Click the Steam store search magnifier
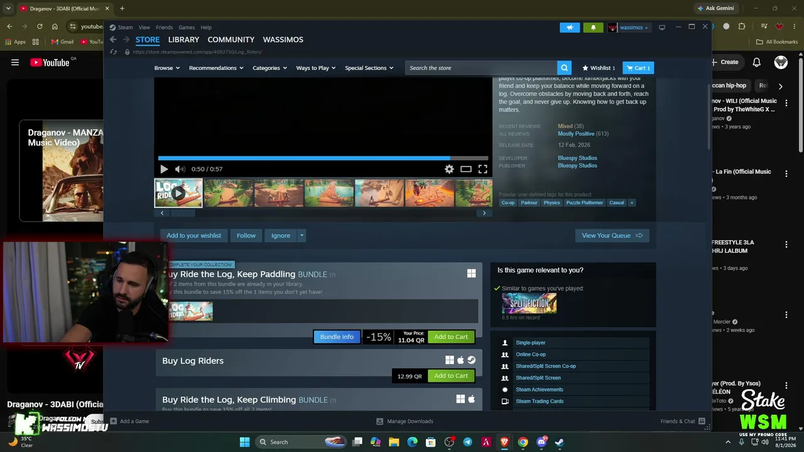The width and height of the screenshot is (804, 452). pos(565,68)
